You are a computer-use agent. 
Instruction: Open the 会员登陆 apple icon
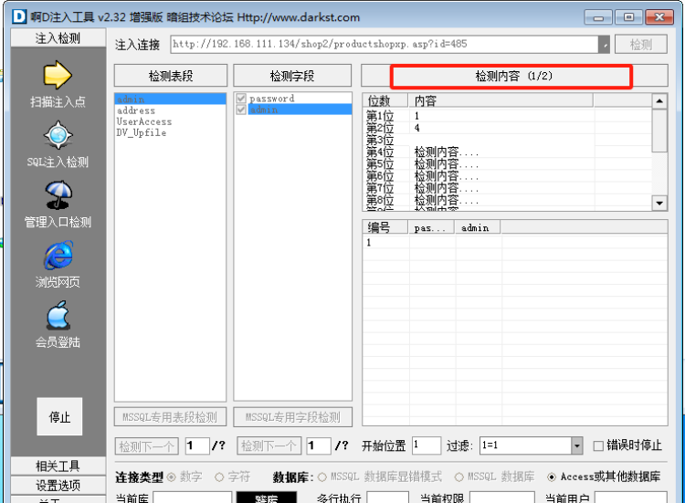click(58, 315)
